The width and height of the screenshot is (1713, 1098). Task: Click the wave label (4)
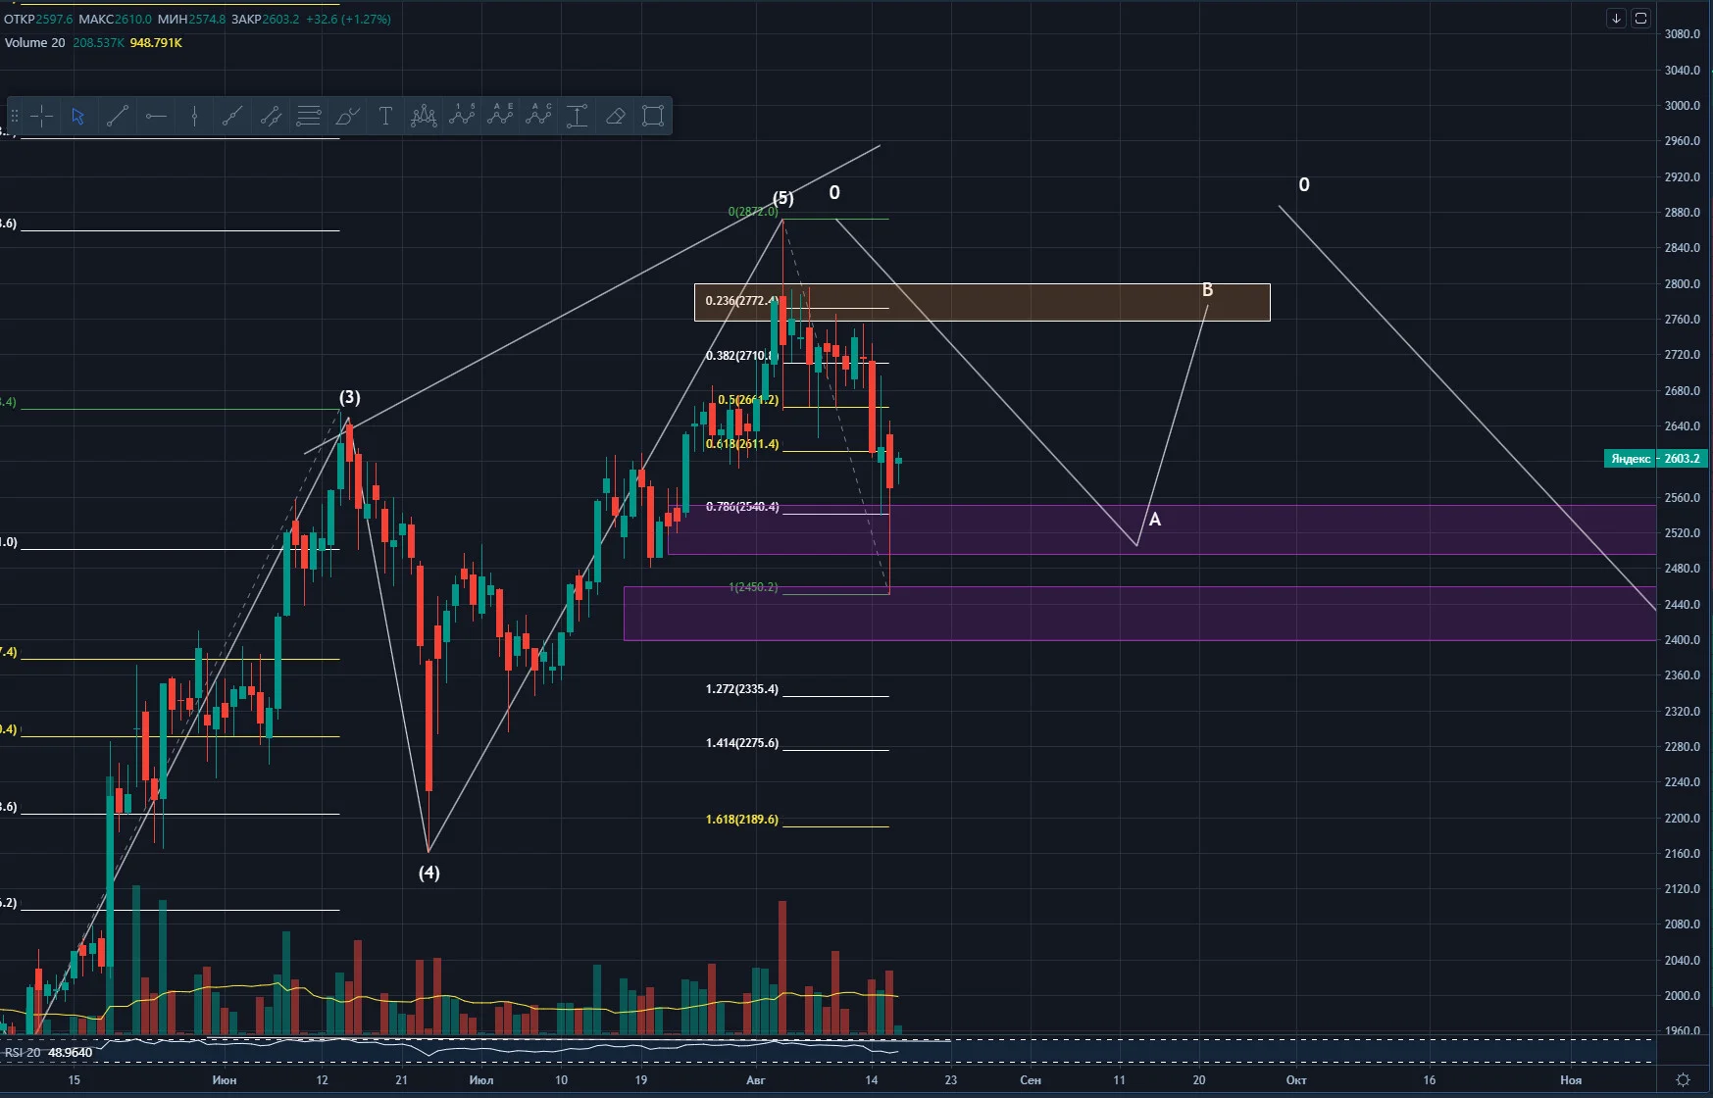[x=428, y=873]
